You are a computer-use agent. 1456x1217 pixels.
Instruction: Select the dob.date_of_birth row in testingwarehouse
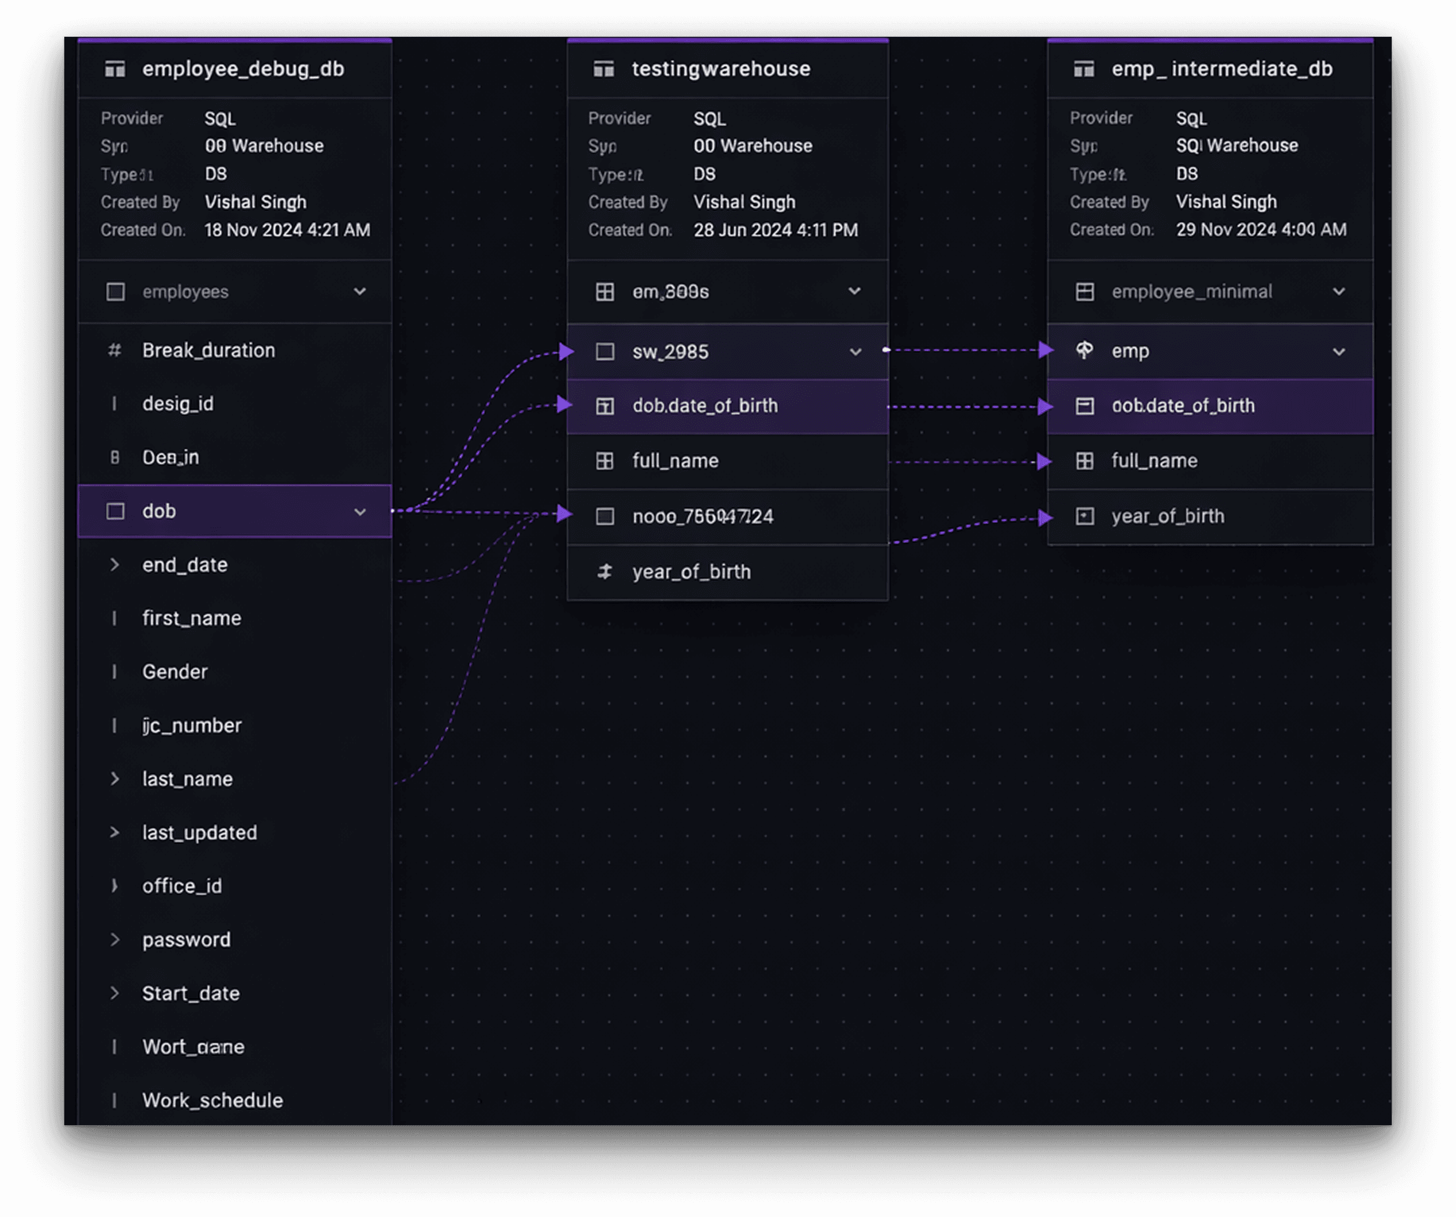pyautogui.click(x=705, y=406)
